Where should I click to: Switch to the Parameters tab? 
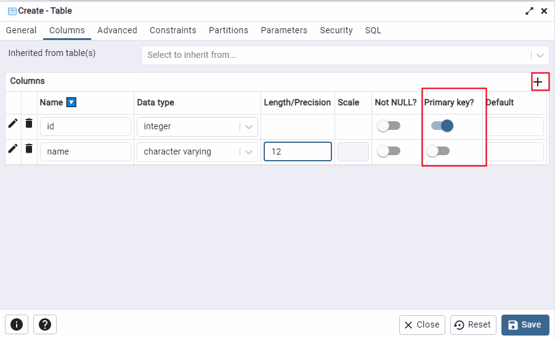tap(284, 30)
